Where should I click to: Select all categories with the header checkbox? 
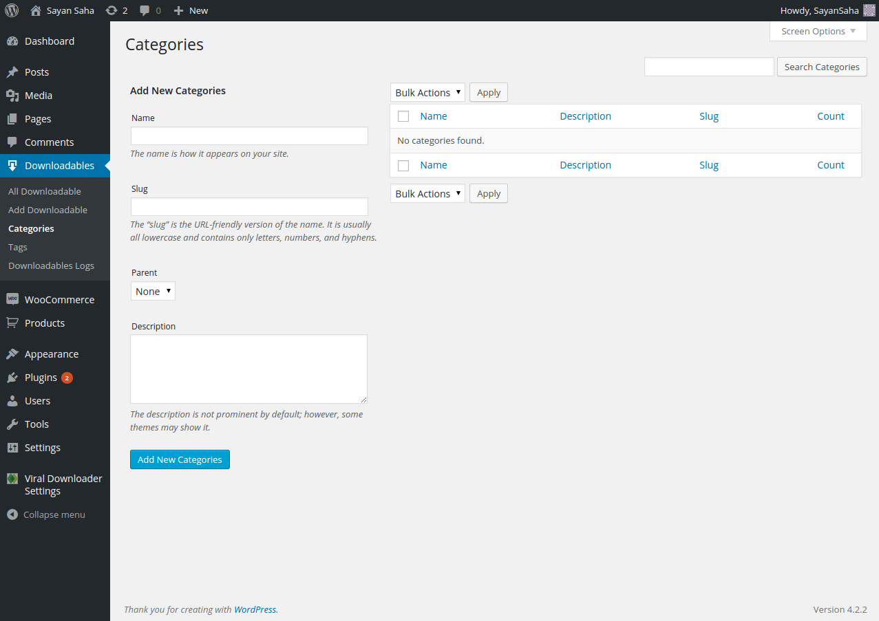[403, 116]
